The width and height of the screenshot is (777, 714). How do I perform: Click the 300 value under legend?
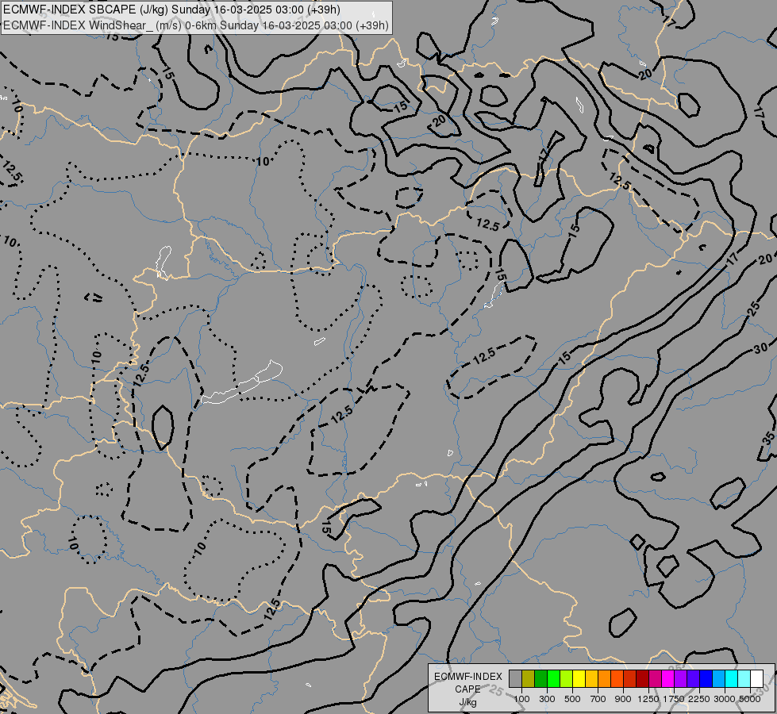point(547,699)
